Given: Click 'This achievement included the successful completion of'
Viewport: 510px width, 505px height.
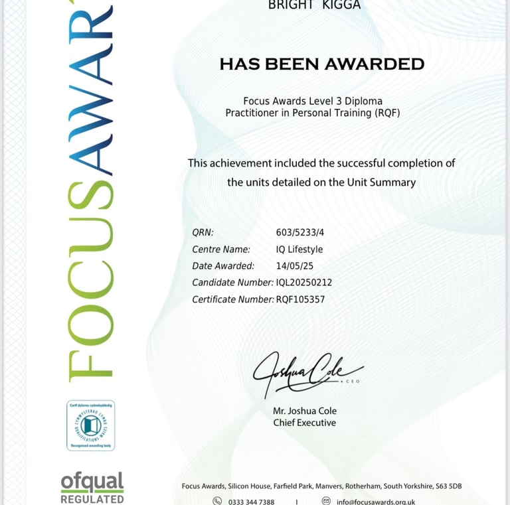Looking at the screenshot, I should [x=321, y=163].
